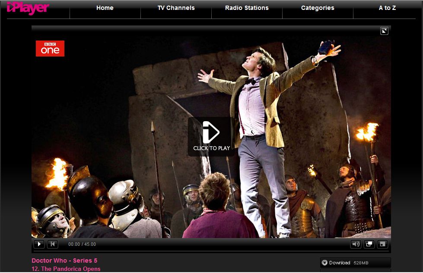The width and height of the screenshot is (423, 273).
Task: Toggle full screen mode icon
Action: (x=382, y=244)
